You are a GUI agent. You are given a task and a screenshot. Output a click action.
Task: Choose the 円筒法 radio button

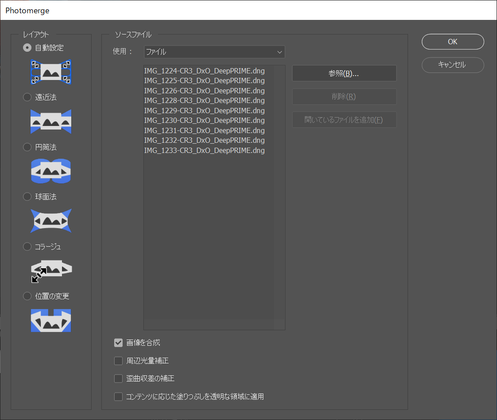27,147
